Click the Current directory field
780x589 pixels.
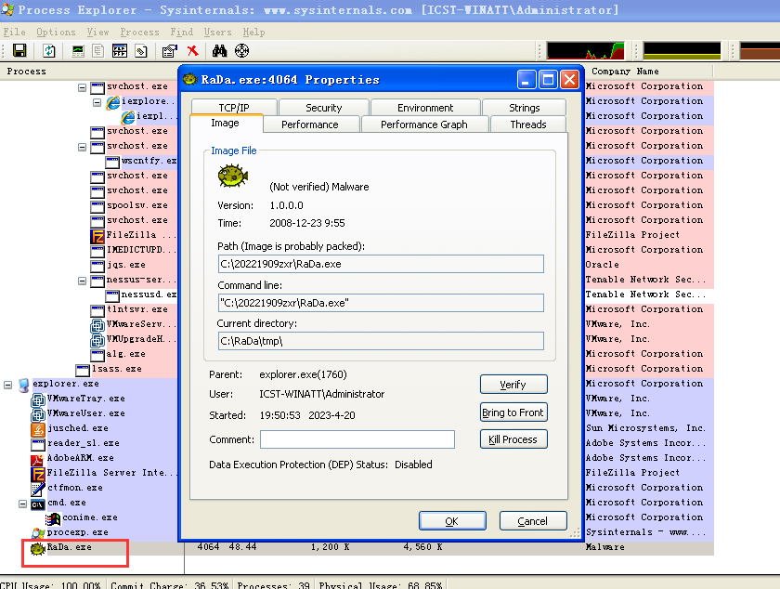tap(381, 341)
